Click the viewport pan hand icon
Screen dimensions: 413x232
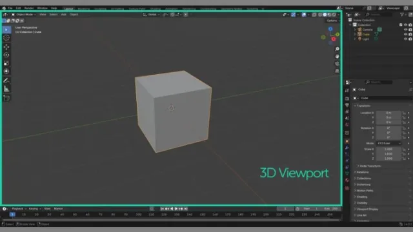click(337, 56)
